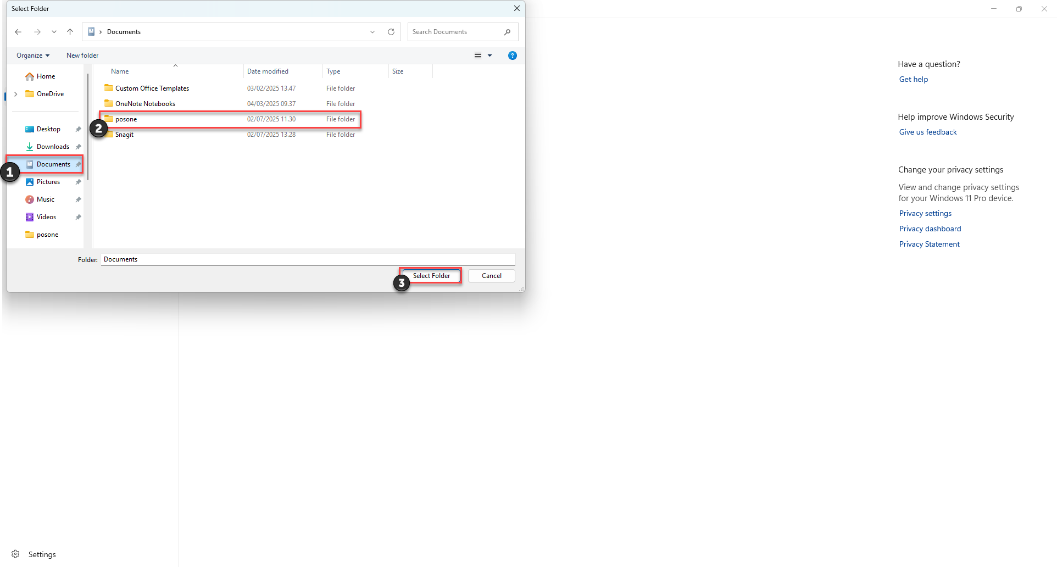The width and height of the screenshot is (1057, 567).
Task: Open Settings in Windows Security sidebar
Action: pyautogui.click(x=34, y=554)
